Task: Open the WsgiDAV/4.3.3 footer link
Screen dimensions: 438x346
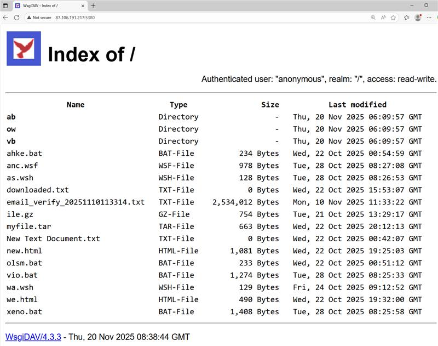Action: [x=33, y=337]
